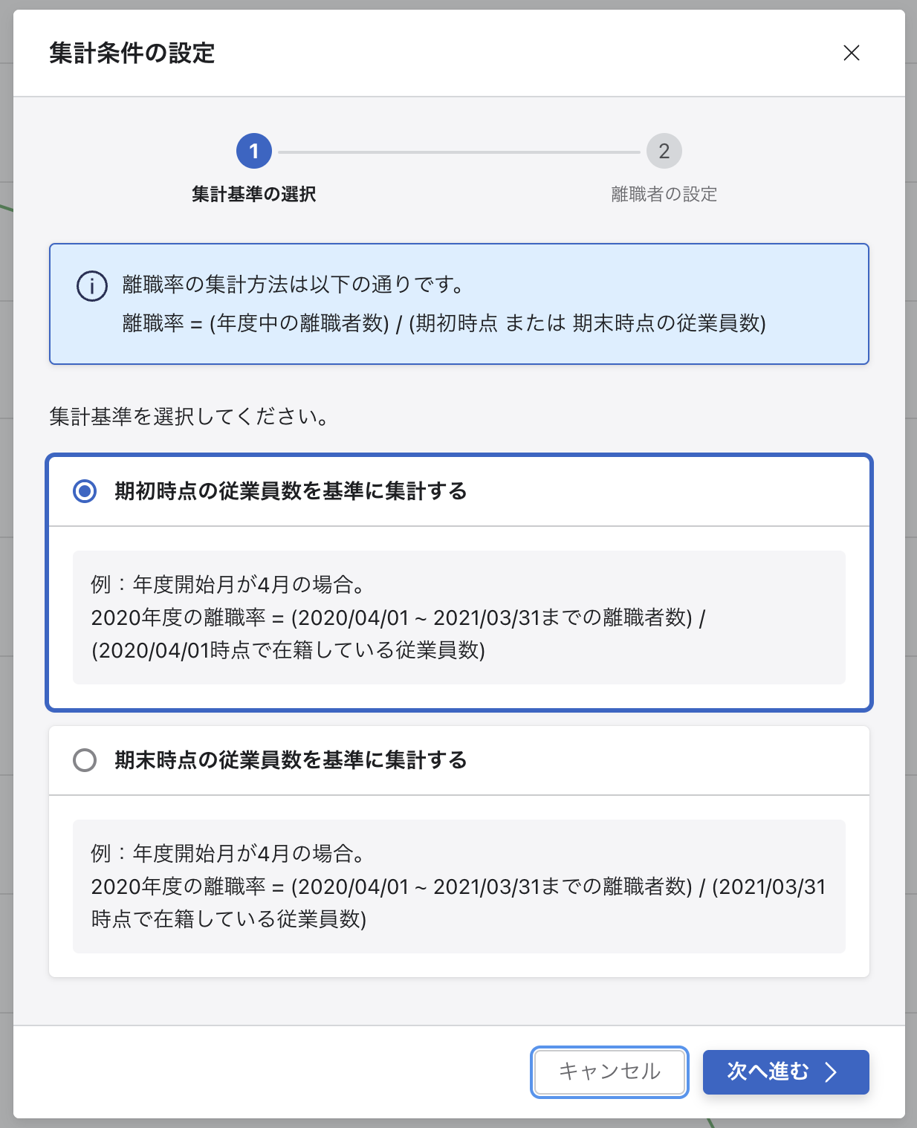Click the キャンセル button
The image size is (917, 1128).
[609, 1072]
